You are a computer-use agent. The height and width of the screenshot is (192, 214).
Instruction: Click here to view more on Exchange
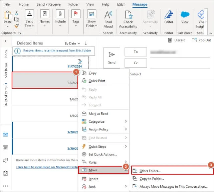(x=47, y=167)
